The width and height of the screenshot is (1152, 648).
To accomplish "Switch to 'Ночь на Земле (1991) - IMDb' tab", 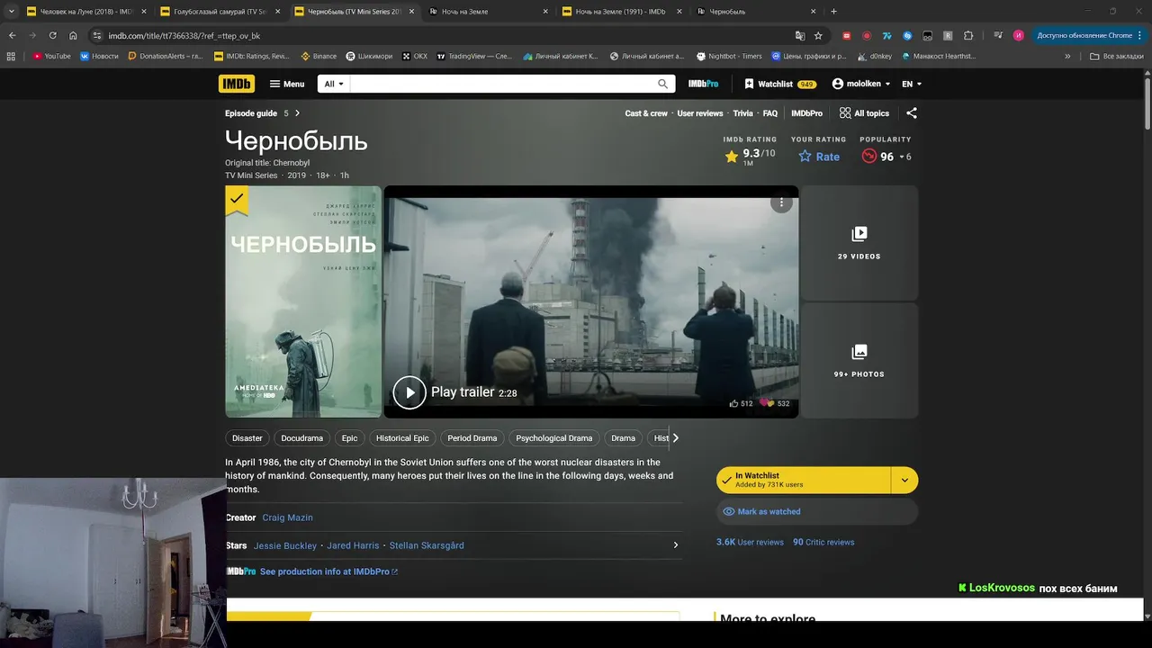I will 622,12.
